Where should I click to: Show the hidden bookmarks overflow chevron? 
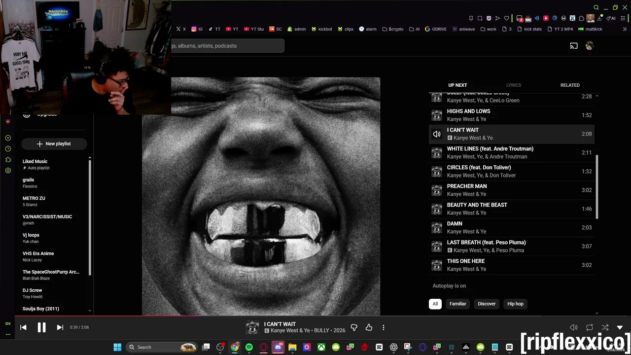coord(625,29)
